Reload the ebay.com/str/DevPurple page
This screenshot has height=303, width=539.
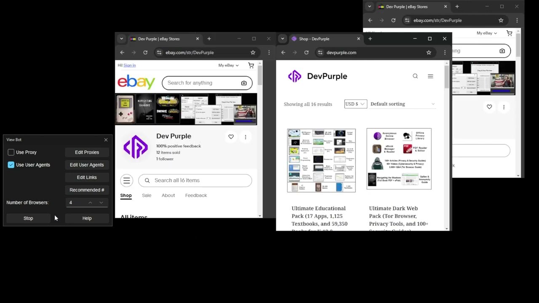[x=145, y=53]
